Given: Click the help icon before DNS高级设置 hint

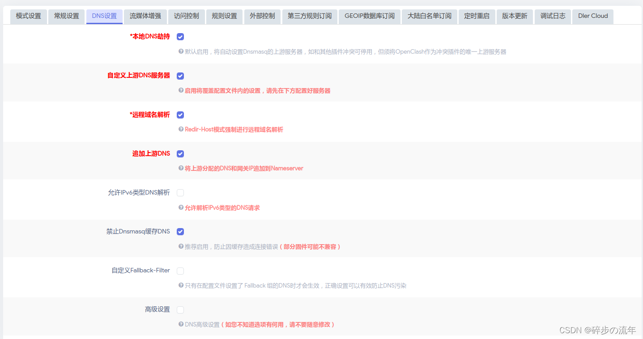Looking at the screenshot, I should [181, 324].
